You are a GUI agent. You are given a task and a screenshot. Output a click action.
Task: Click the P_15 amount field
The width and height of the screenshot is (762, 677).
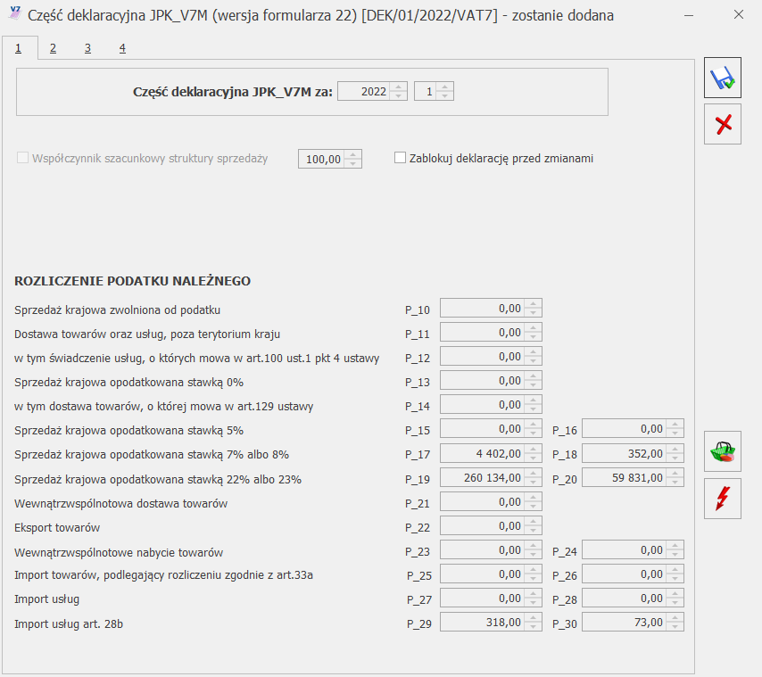pyautogui.click(x=482, y=428)
